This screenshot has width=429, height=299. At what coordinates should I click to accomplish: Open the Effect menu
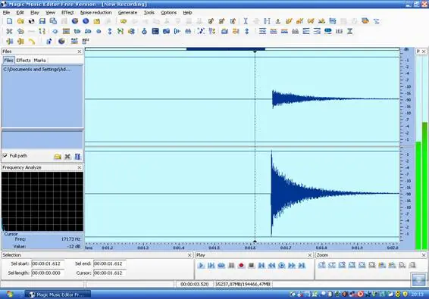coord(67,13)
